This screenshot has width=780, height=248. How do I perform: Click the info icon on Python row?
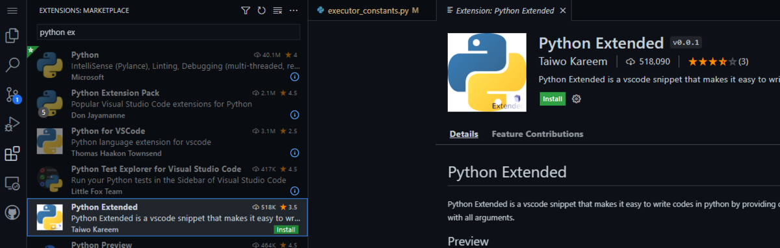tap(294, 77)
